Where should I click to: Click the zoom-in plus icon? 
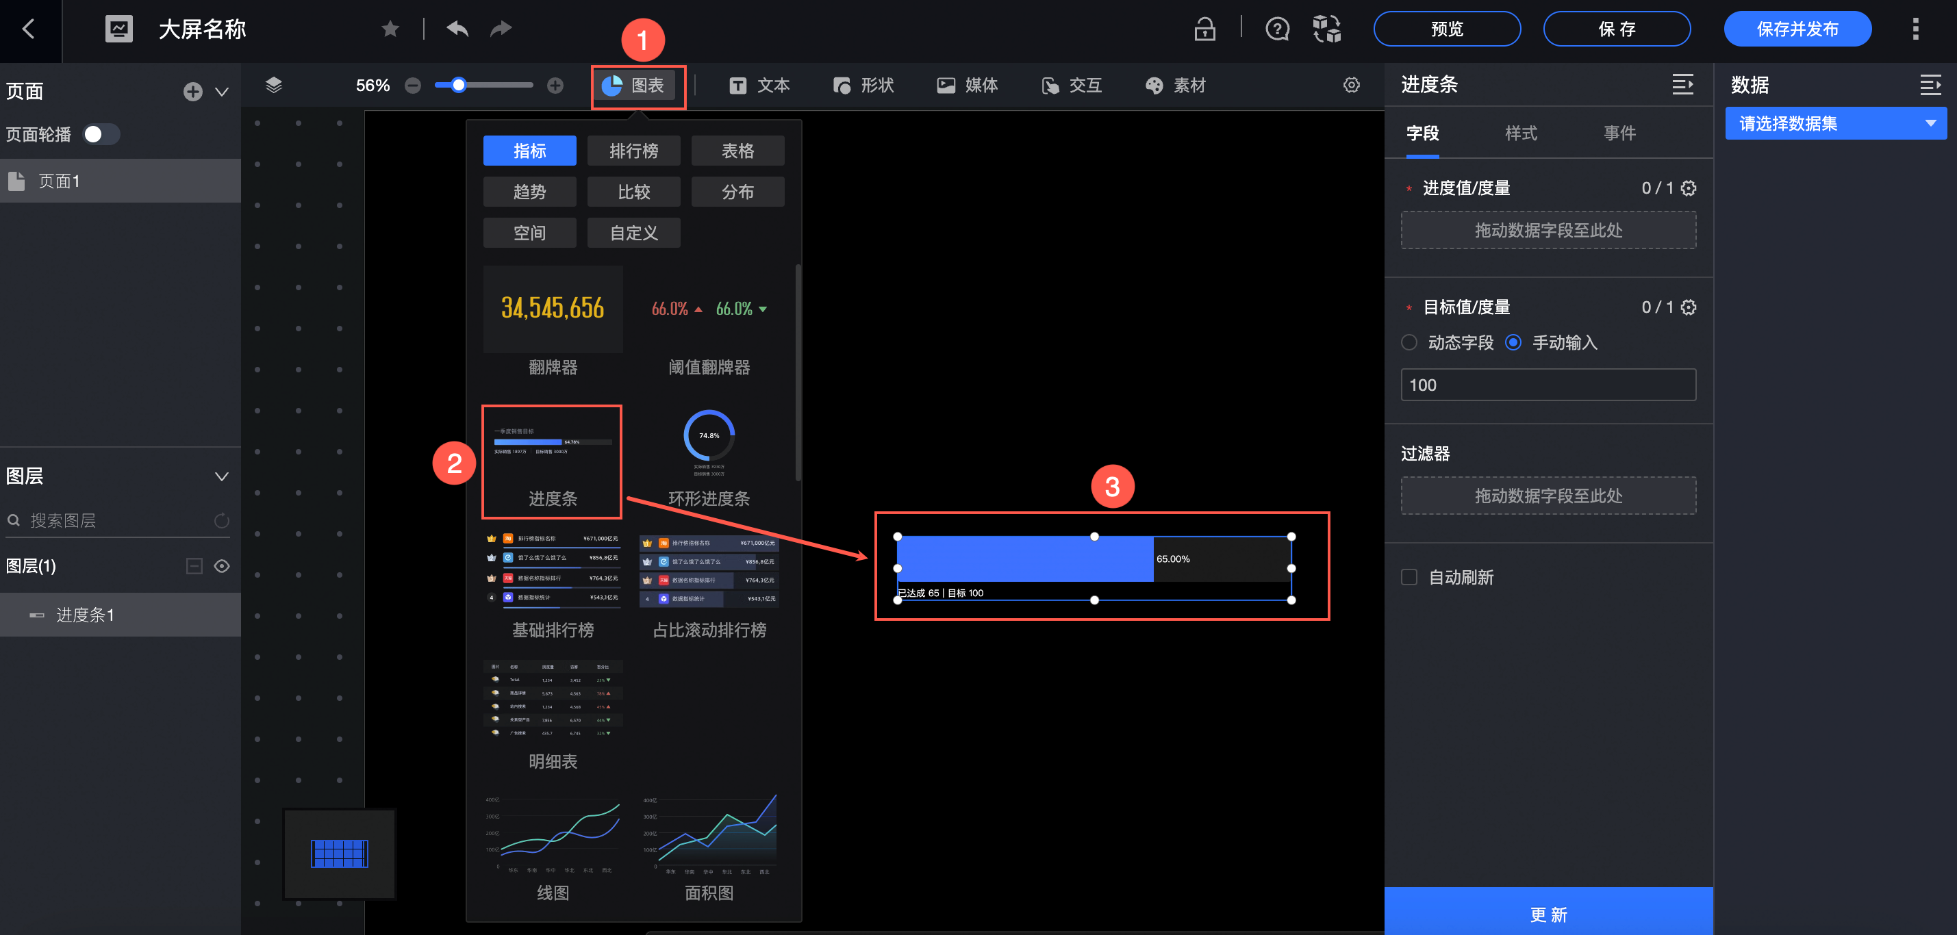point(555,85)
